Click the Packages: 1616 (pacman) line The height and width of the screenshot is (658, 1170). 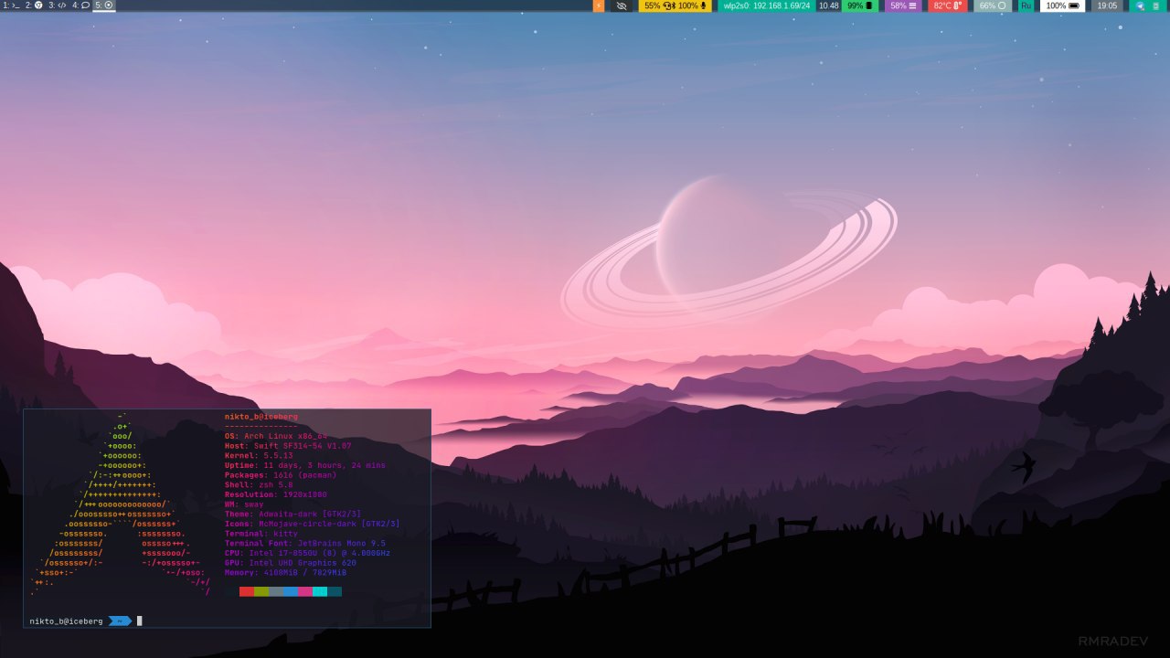tap(281, 475)
